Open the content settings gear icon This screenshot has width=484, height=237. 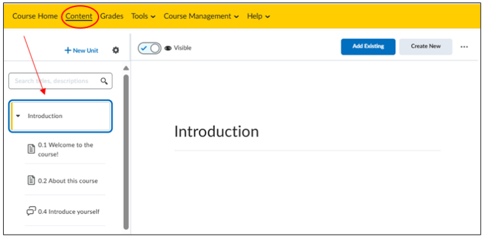pos(116,50)
